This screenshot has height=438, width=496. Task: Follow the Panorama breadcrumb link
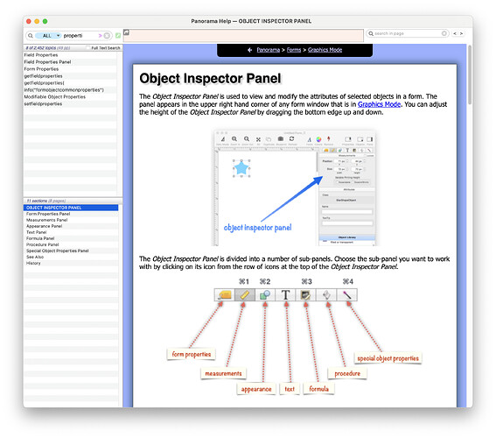(x=269, y=50)
